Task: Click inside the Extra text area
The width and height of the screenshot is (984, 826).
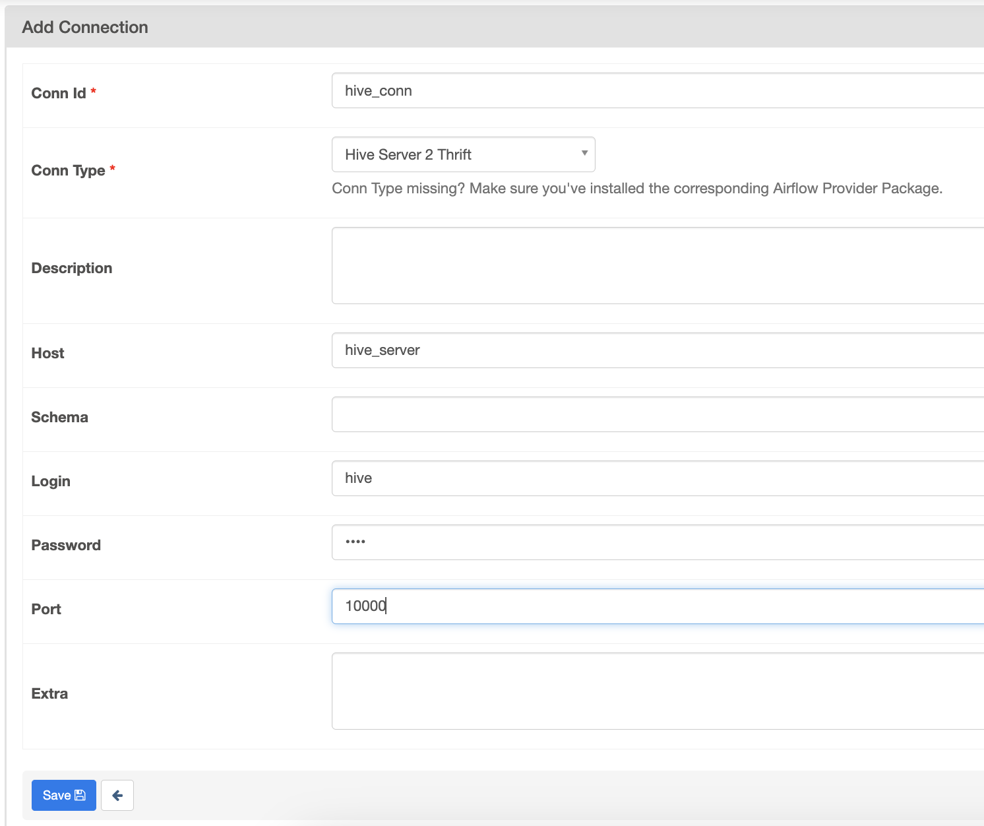Action: coord(658,691)
